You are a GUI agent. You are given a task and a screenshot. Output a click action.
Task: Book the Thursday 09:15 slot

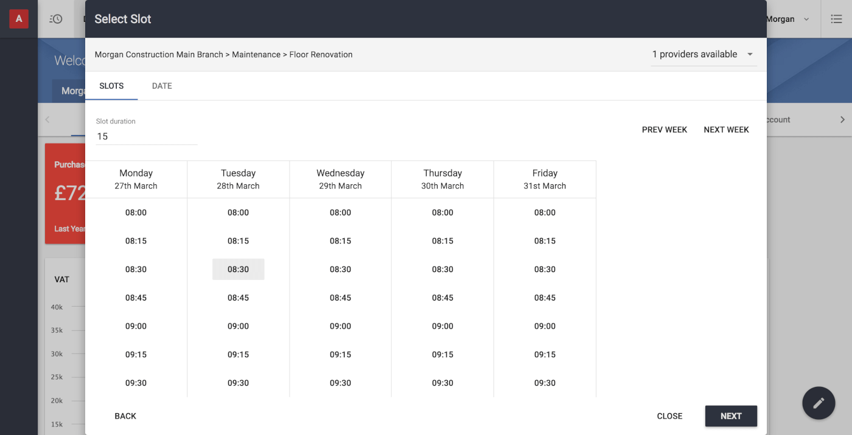click(x=443, y=355)
